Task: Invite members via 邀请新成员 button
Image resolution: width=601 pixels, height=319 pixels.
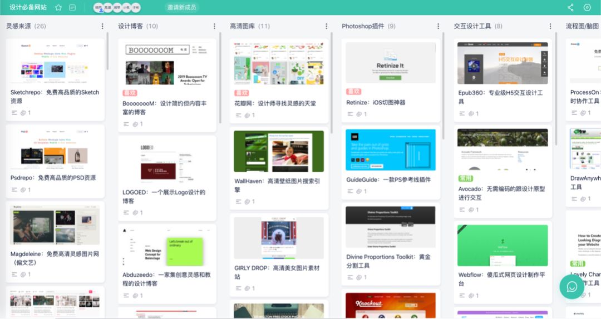Action: (x=181, y=7)
